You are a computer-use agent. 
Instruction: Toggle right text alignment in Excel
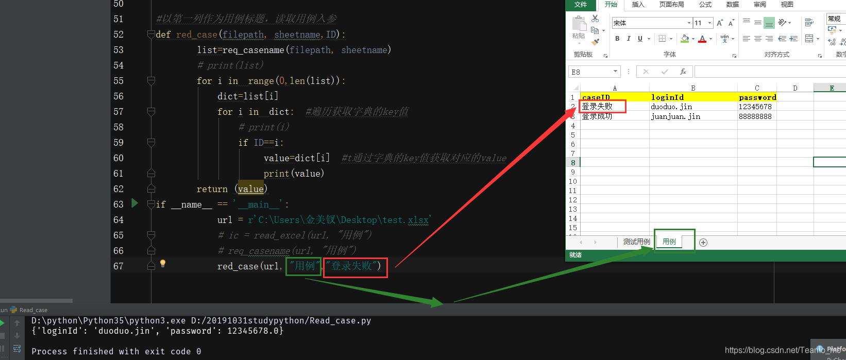[769, 39]
